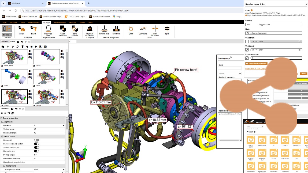Image resolution: width=308 pixels, height=173 pixels.
Task: Activate the Split tool
Action: [167, 30]
